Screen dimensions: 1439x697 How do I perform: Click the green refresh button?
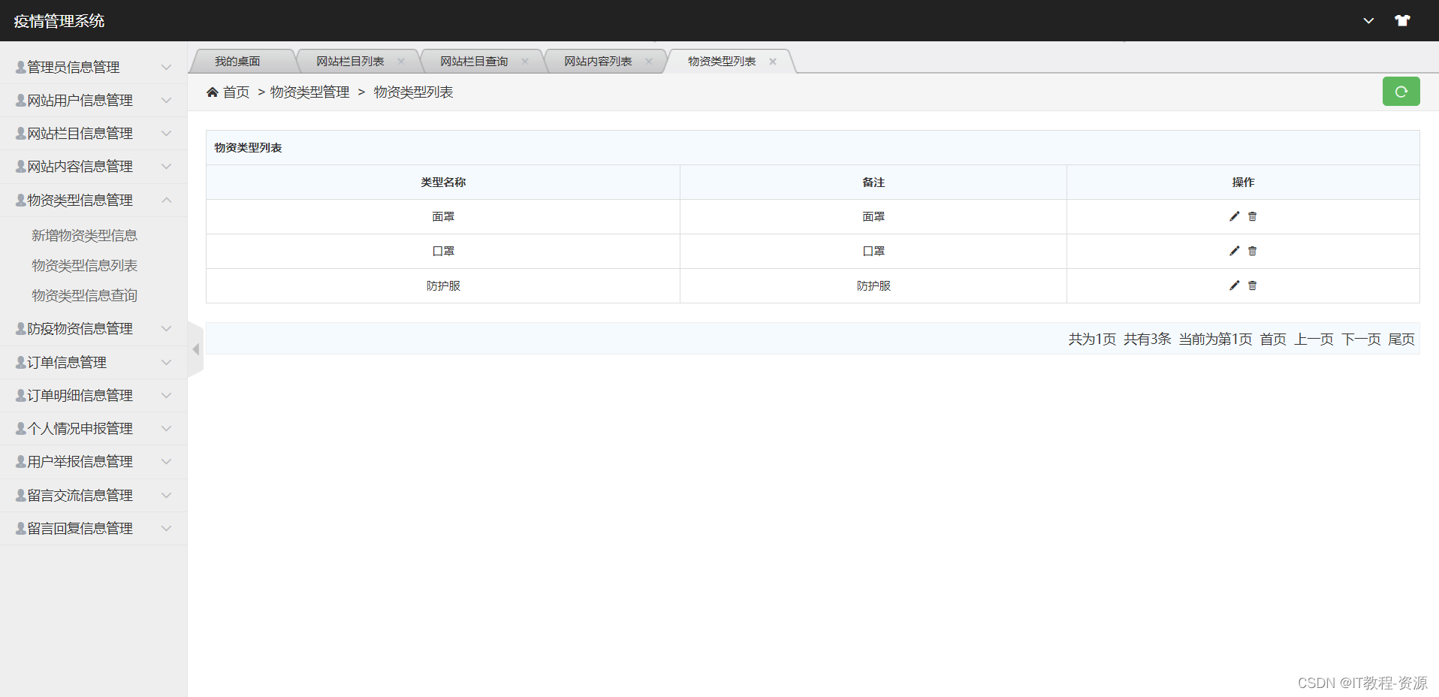click(x=1401, y=92)
